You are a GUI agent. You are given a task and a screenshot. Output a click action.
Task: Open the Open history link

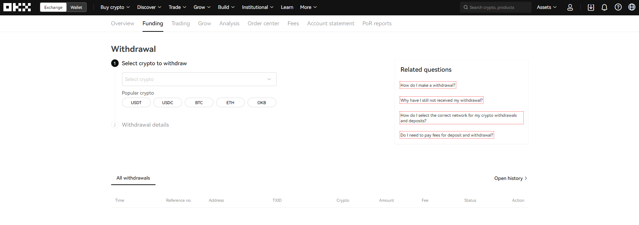511,178
